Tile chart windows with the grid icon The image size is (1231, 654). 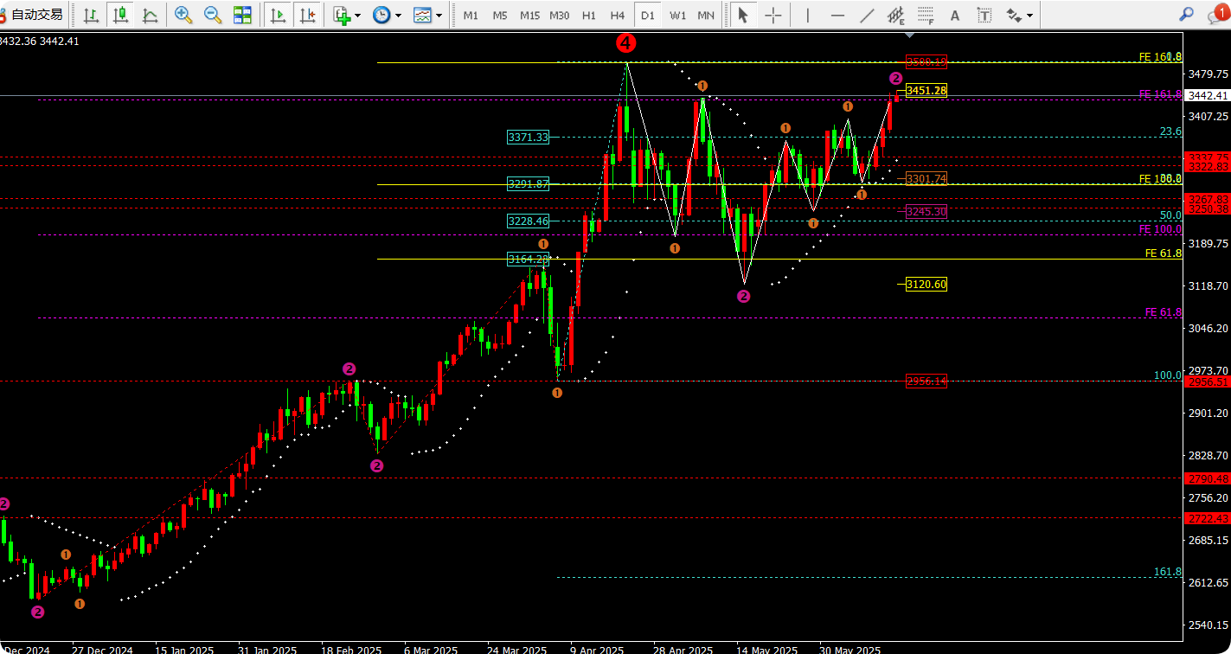(242, 15)
